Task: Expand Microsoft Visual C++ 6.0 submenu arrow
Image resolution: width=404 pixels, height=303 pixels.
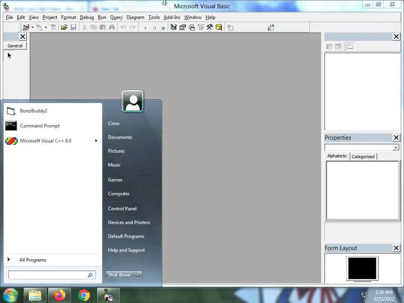Action: click(x=96, y=141)
